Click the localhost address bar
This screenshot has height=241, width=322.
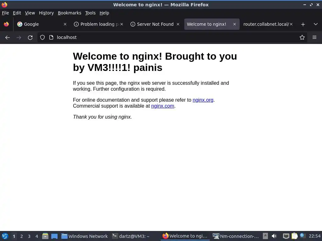click(x=173, y=37)
